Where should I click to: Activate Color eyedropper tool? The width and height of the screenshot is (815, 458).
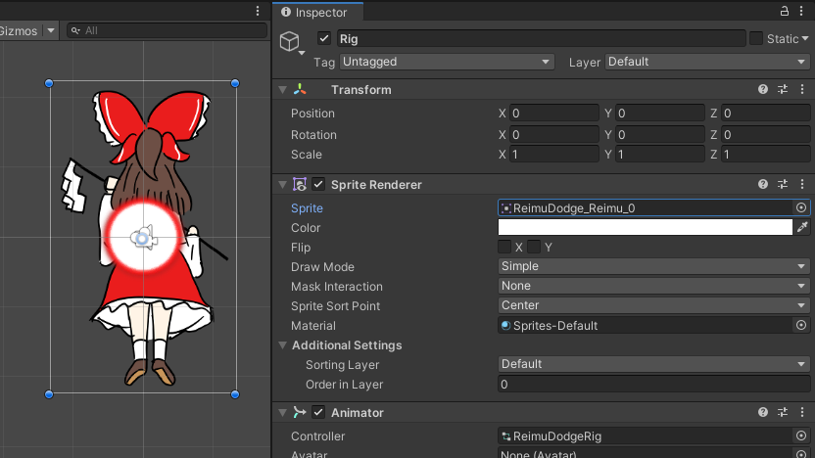[x=802, y=227]
